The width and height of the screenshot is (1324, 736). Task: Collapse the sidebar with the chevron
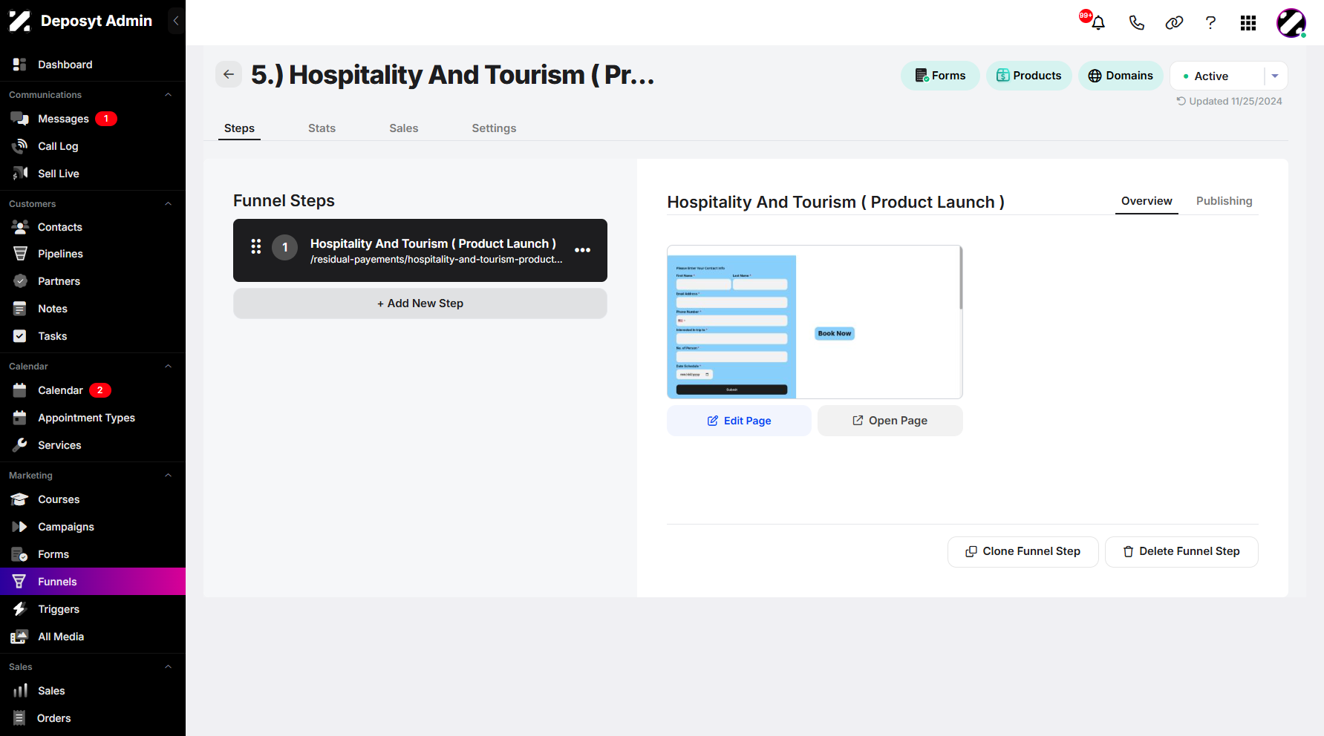tap(176, 21)
